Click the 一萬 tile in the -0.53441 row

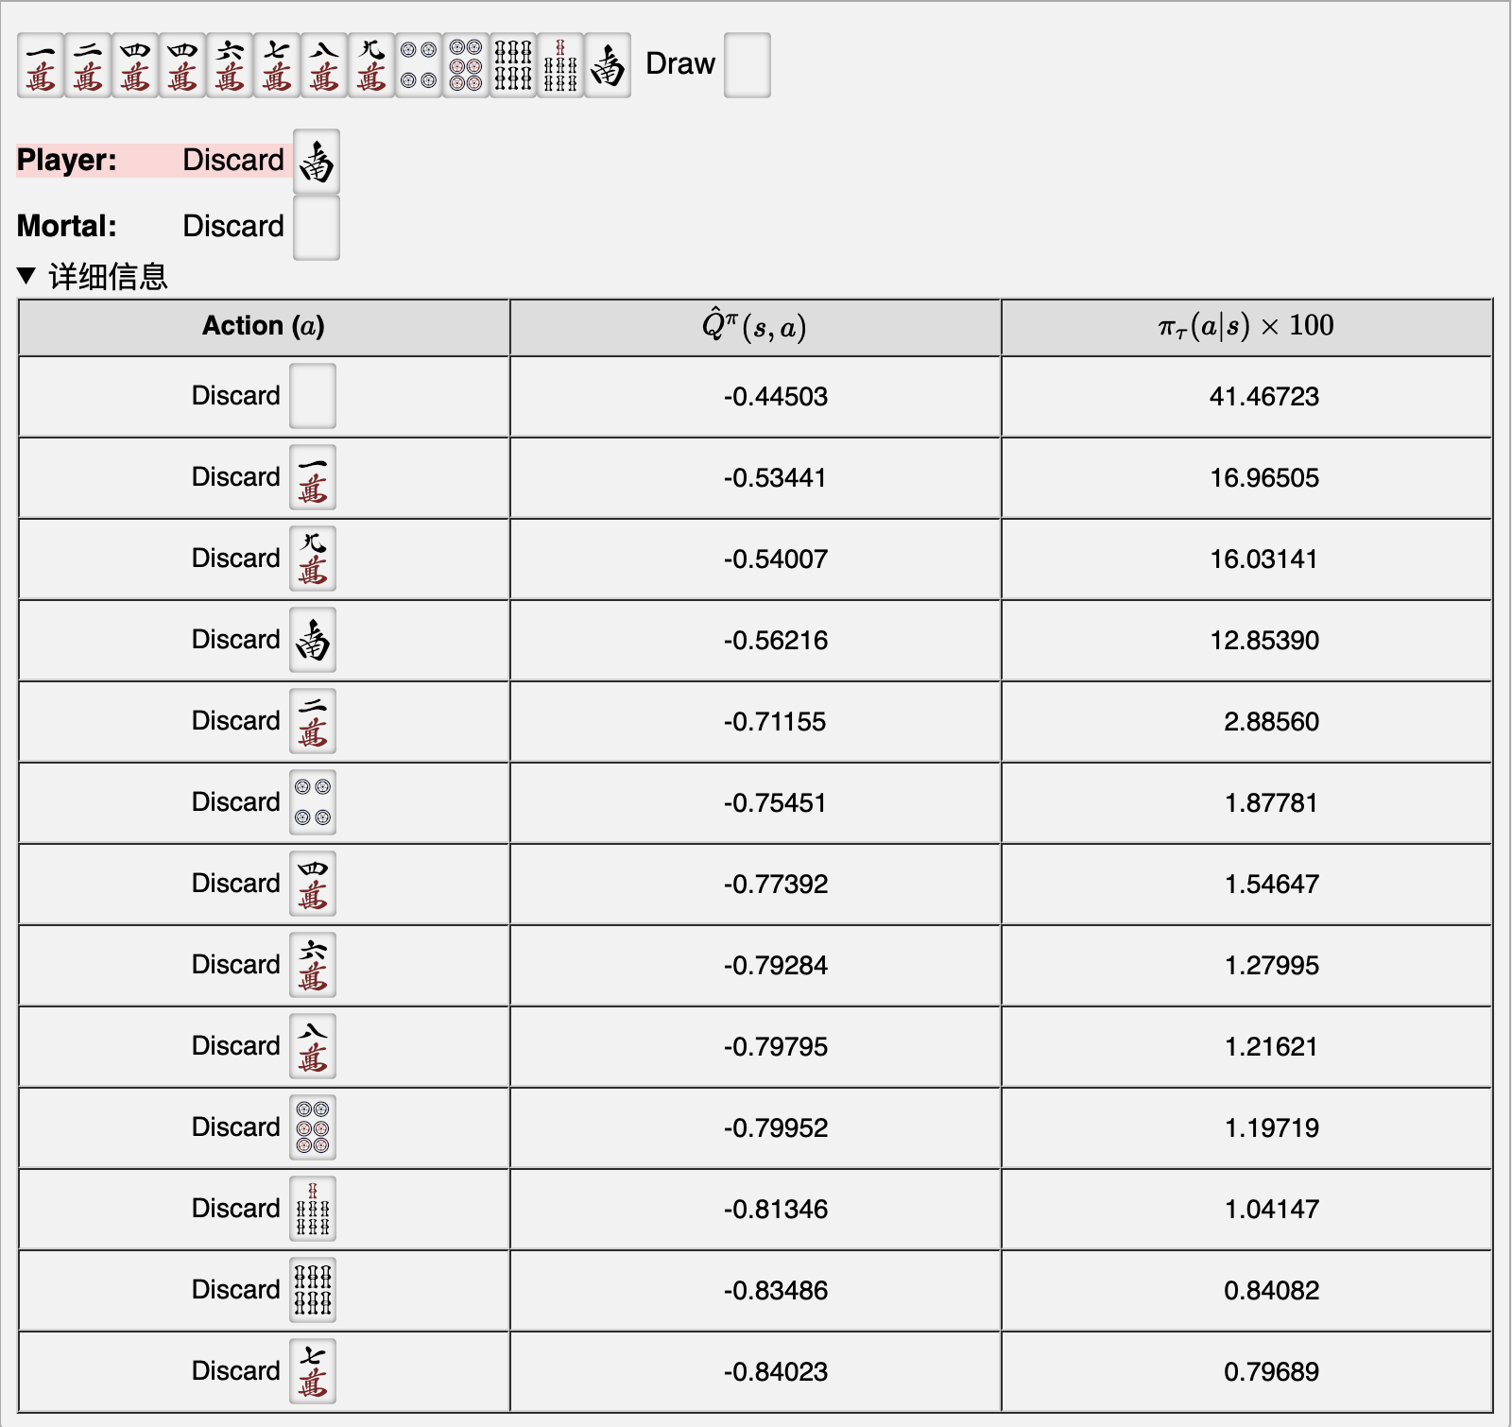click(313, 477)
